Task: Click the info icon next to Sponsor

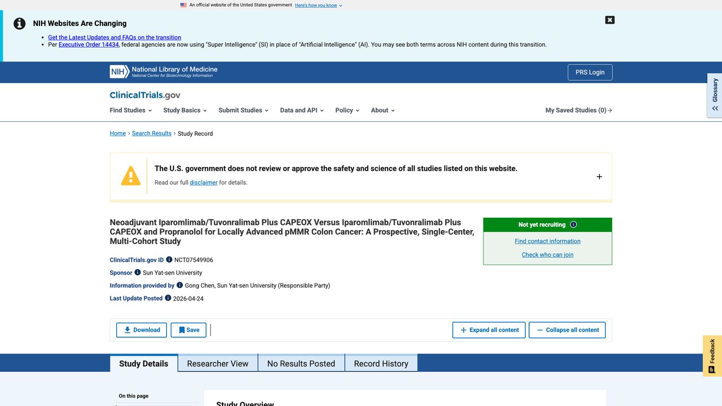Action: pos(138,272)
